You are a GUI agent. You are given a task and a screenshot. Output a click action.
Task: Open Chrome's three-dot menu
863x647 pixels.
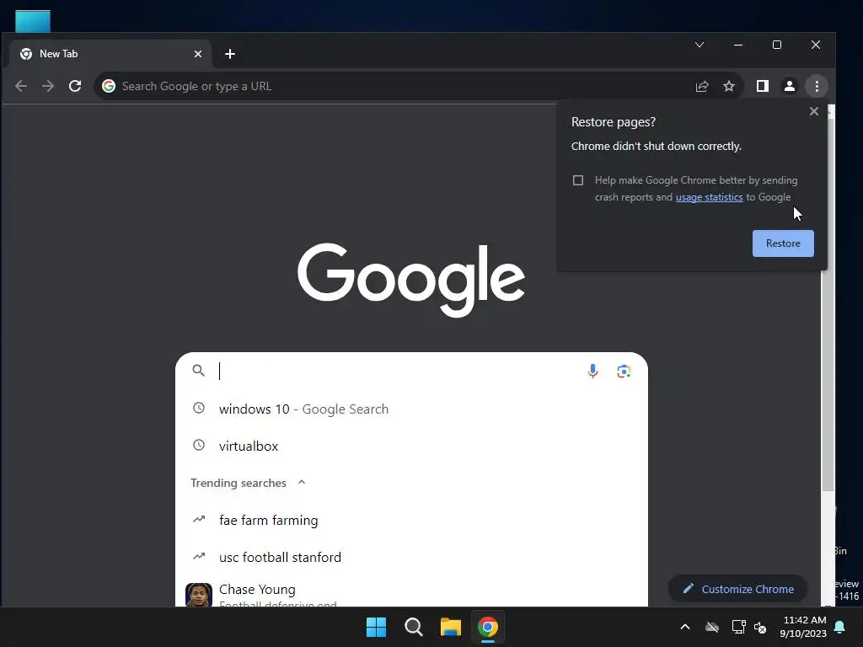pos(817,86)
